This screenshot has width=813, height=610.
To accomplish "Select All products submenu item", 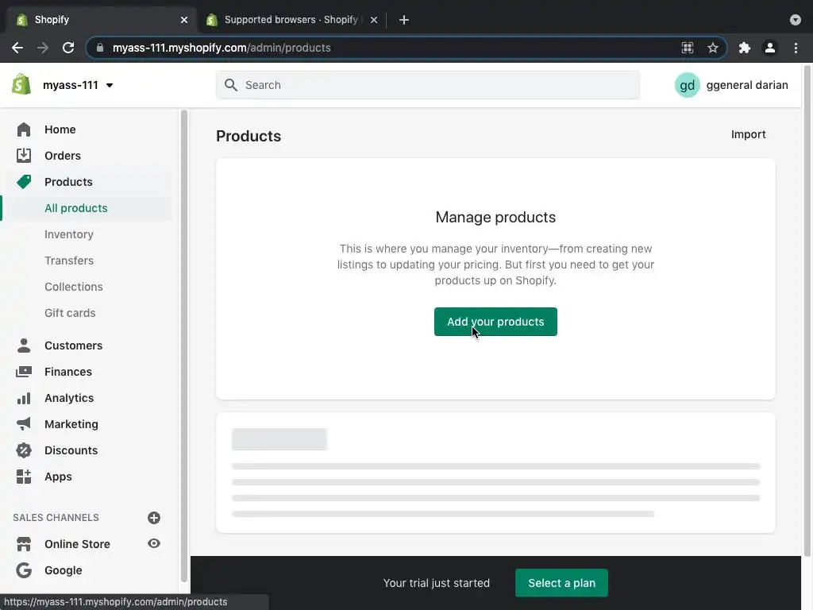I will coord(75,208).
